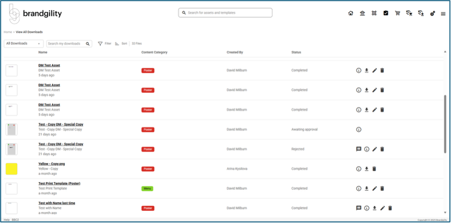Click the Help link in footer
The width and height of the screenshot is (451, 223).
(x=6, y=220)
